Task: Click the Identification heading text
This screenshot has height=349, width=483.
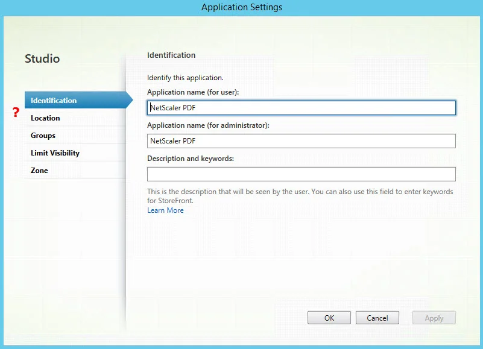Action: 171,55
